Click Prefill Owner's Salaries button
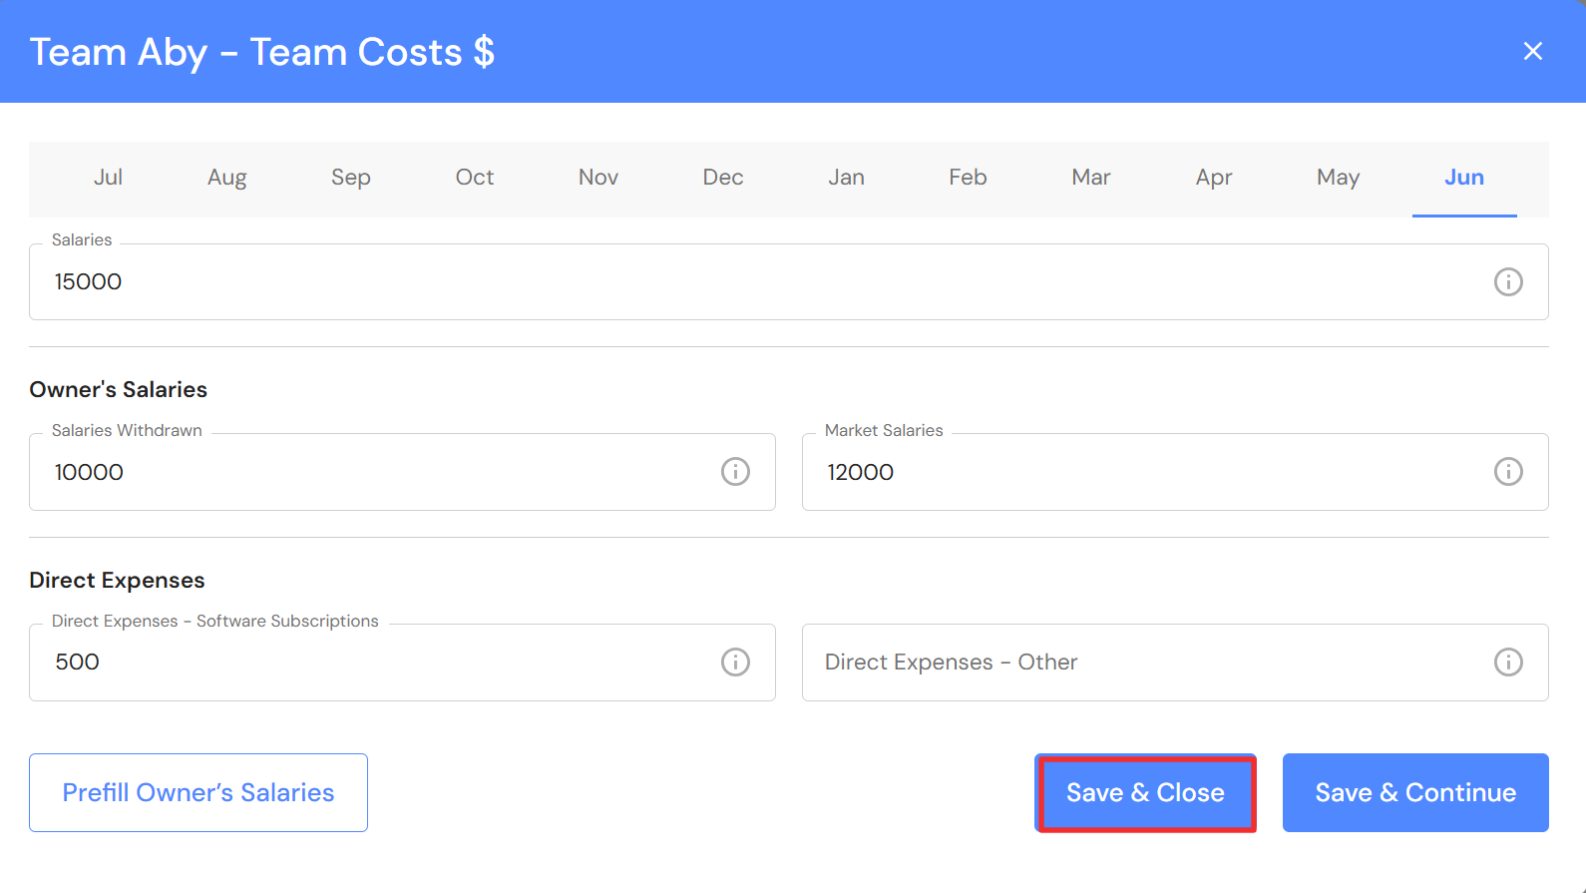 (x=198, y=793)
